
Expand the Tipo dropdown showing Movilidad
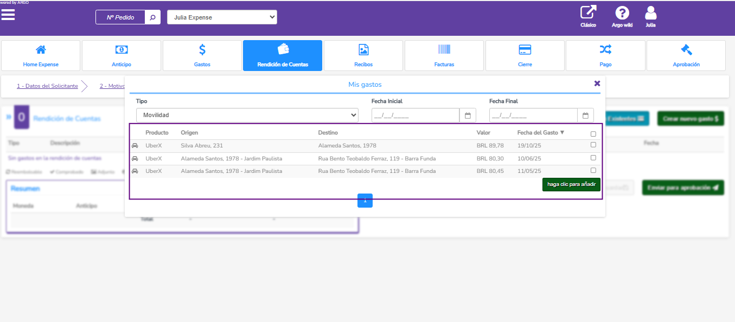click(x=247, y=115)
